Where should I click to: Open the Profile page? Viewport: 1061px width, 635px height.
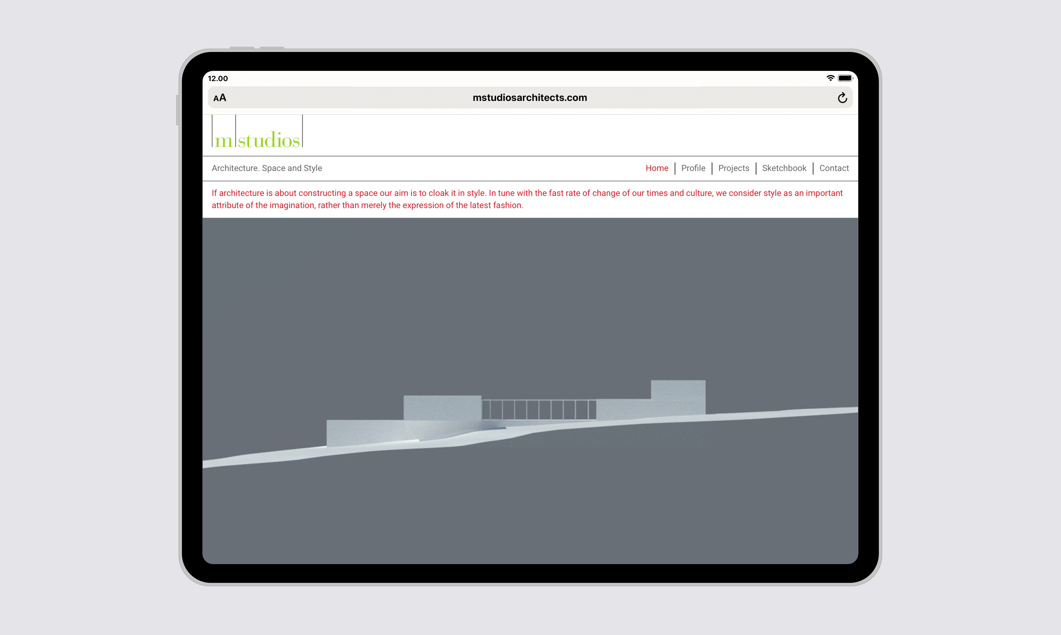pos(693,168)
